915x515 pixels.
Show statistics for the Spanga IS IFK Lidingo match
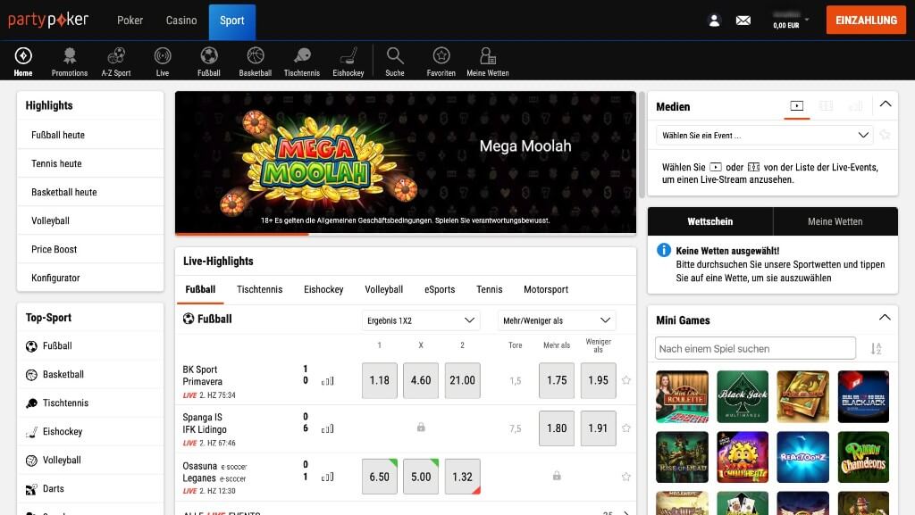click(328, 428)
